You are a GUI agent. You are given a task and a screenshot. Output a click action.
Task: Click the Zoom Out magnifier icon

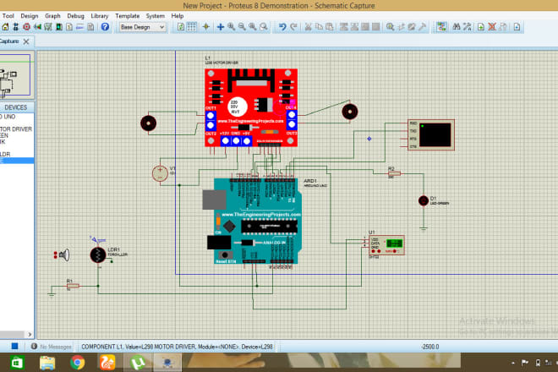point(242,27)
